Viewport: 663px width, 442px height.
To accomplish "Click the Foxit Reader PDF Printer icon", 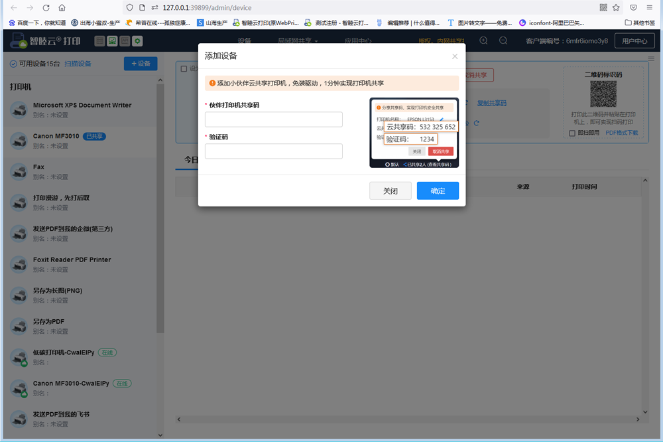I will click(19, 264).
